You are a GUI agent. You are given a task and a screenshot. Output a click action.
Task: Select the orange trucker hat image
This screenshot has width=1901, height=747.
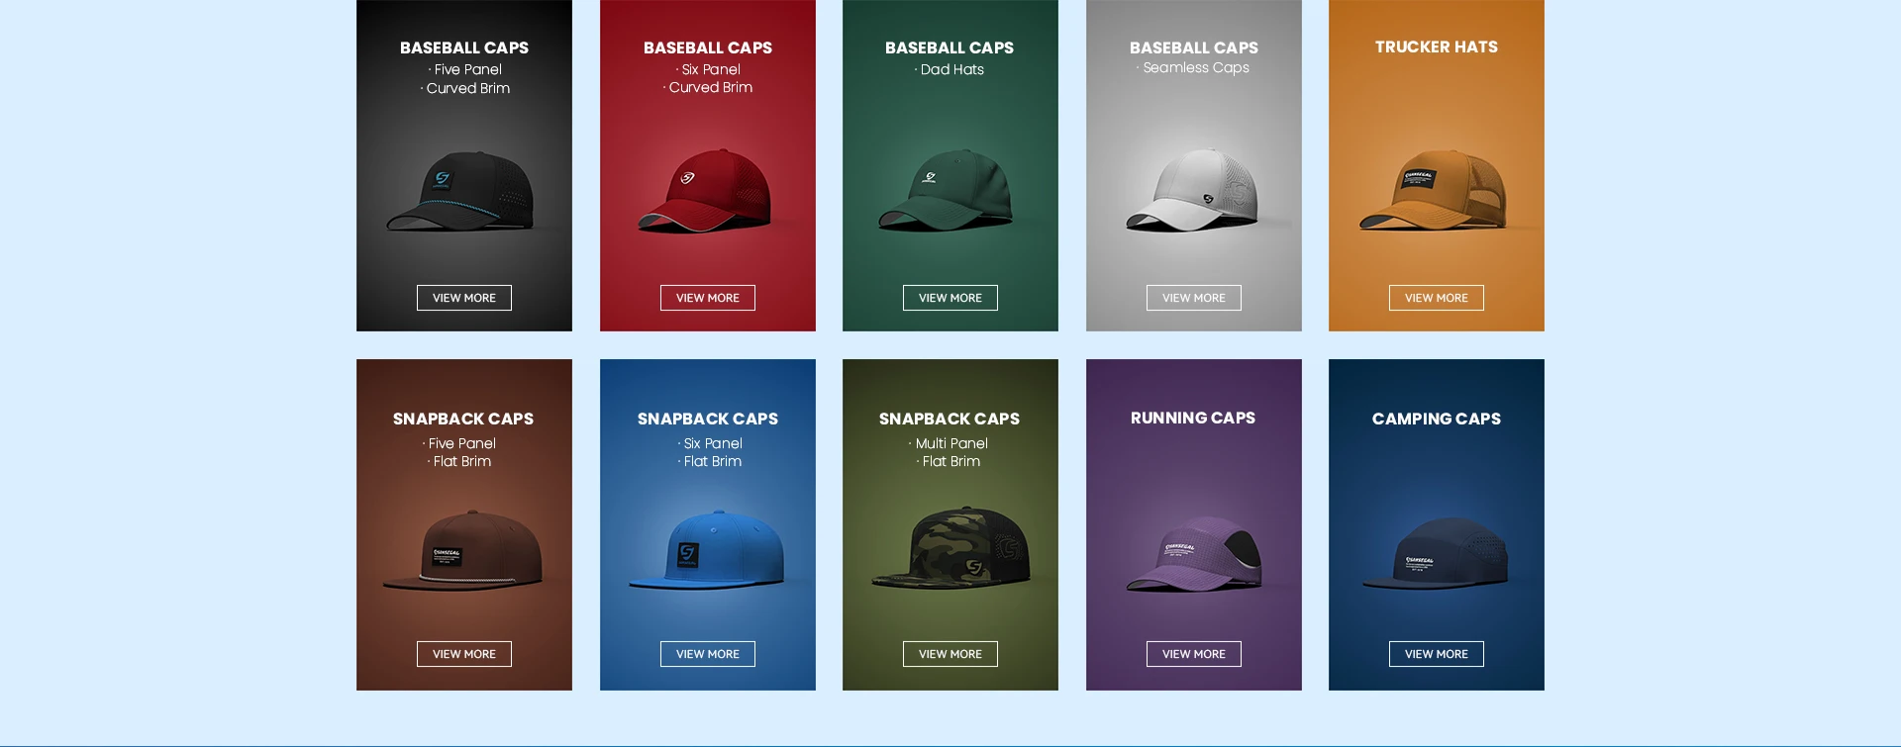pyautogui.click(x=1433, y=190)
